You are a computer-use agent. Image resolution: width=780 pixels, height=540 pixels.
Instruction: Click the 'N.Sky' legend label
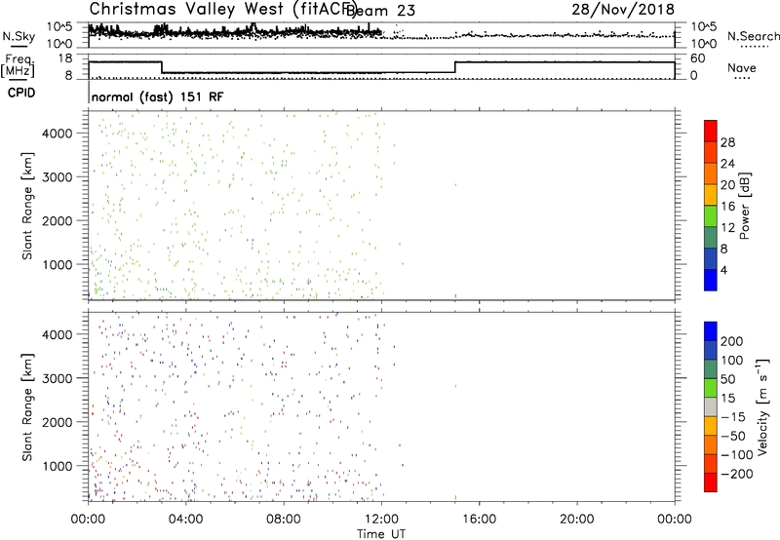coord(19,36)
